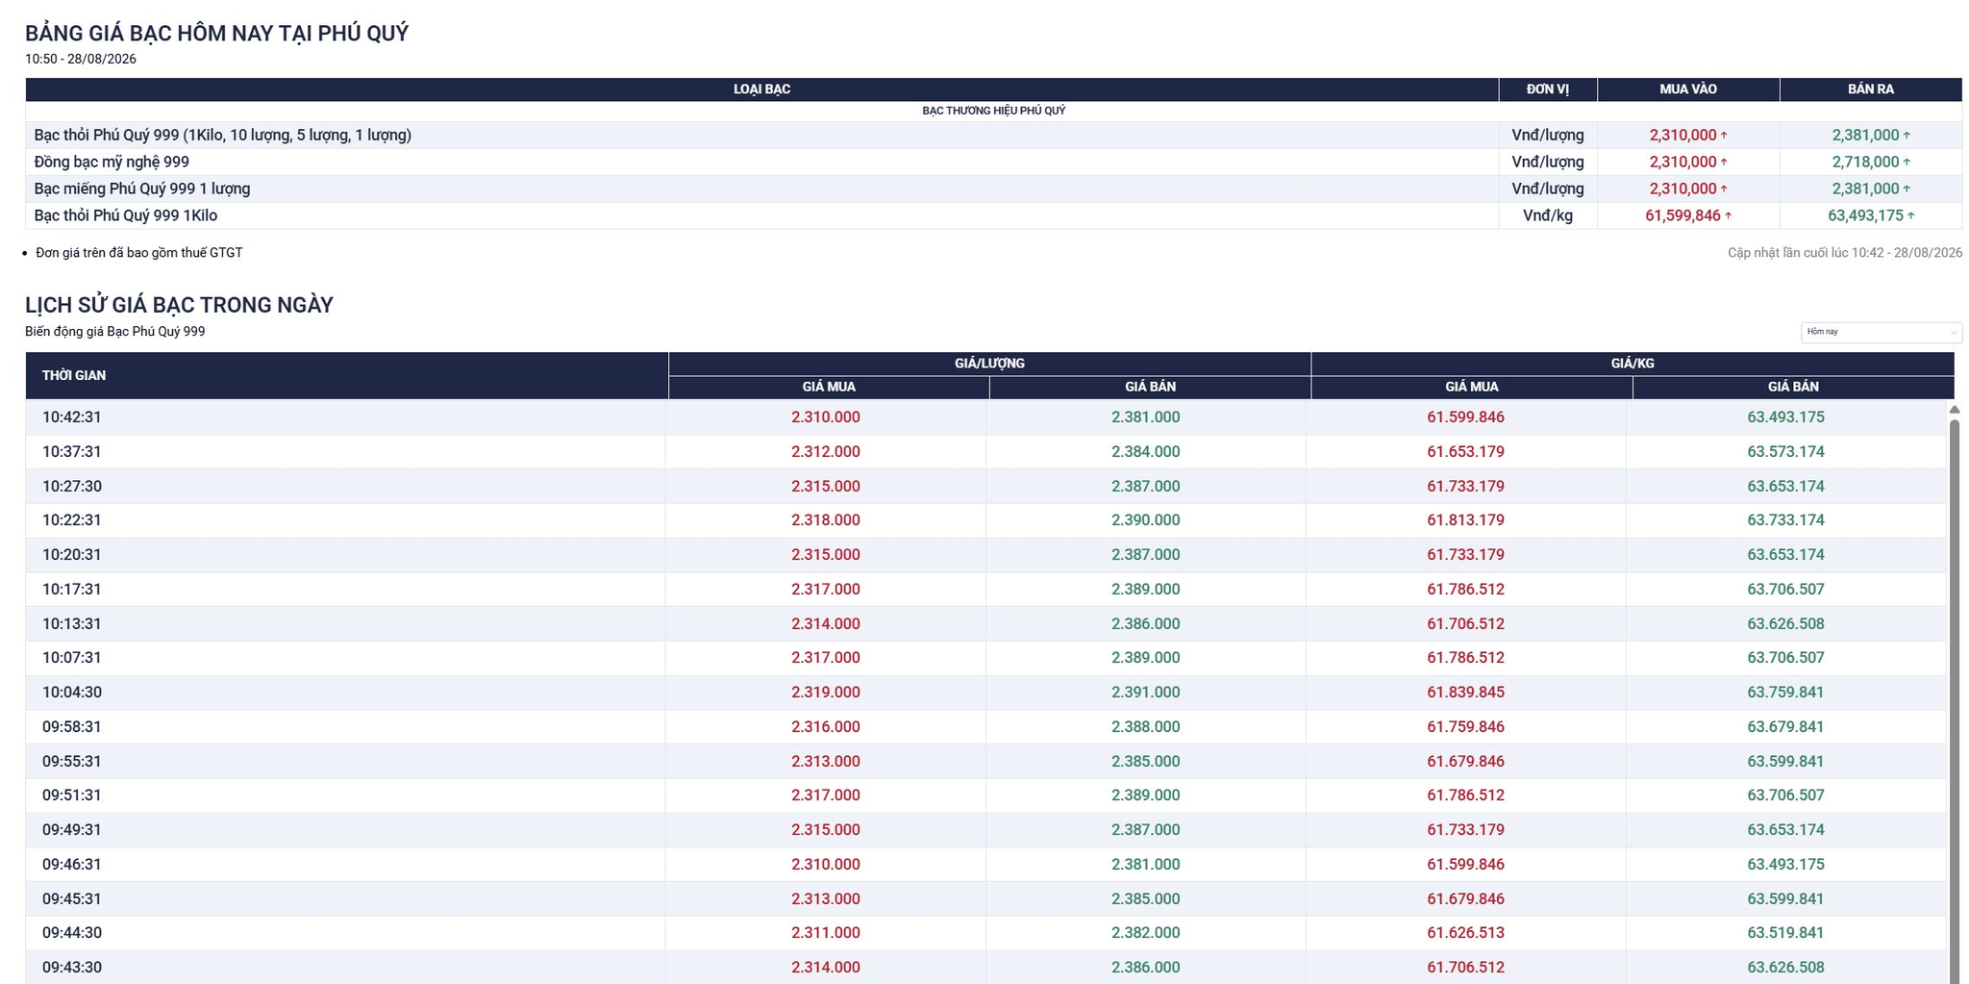Click the per-kg buy price "61.653.179"
Image resolution: width=1969 pixels, height=984 pixels.
point(1465,452)
